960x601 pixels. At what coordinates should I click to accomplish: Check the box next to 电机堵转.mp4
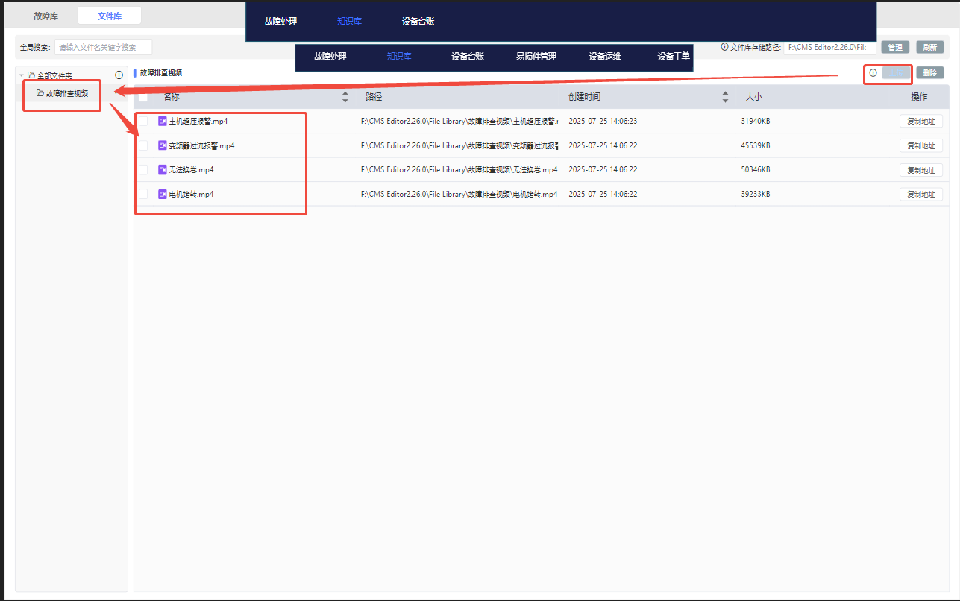click(143, 195)
